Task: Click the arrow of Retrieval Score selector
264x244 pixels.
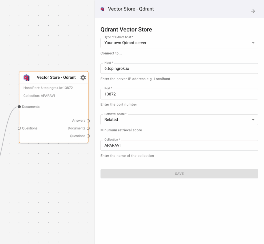Action: coord(253,120)
